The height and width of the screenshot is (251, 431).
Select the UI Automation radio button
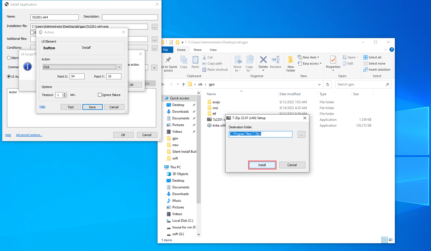(x=9, y=77)
